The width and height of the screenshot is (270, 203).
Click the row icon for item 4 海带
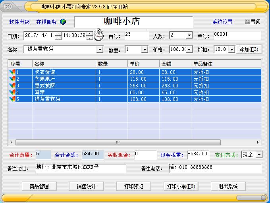point(12,92)
